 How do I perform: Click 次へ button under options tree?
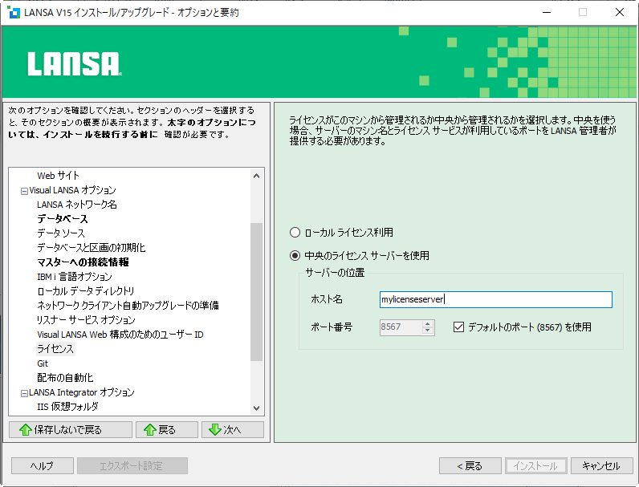point(233,429)
